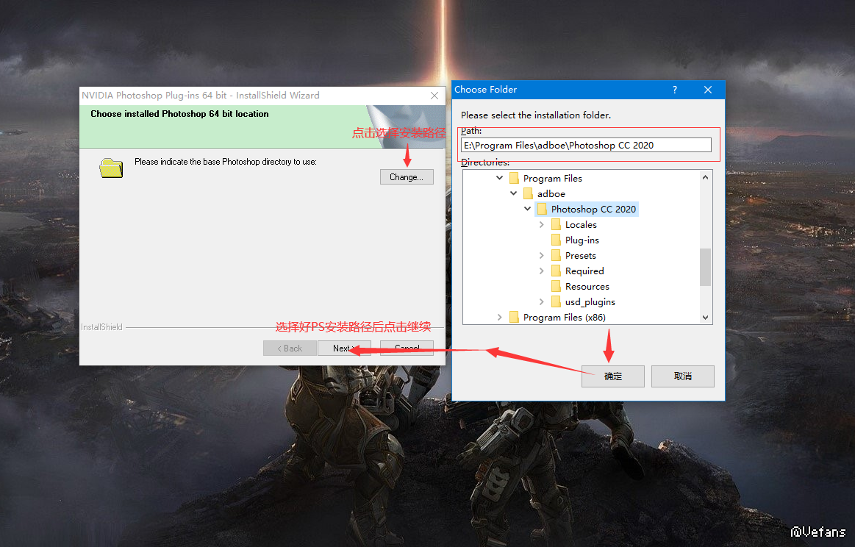Image resolution: width=855 pixels, height=547 pixels.
Task: Select Program Files (x86) folder label
Action: pos(565,318)
